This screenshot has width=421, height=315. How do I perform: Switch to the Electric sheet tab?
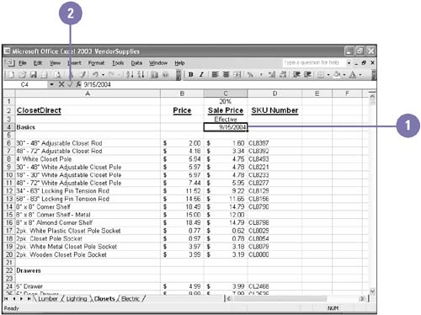[131, 299]
